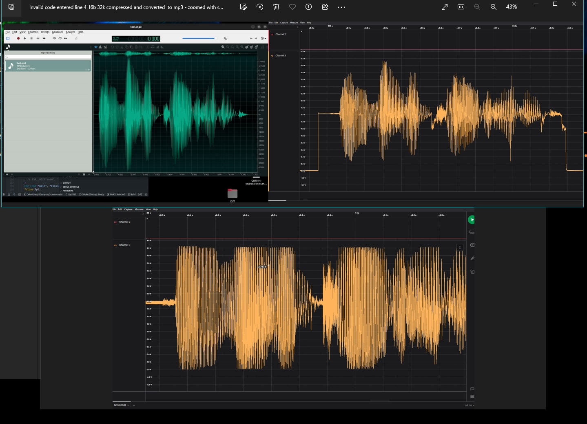Click the 2.747 V measurement tooltip

(262, 266)
